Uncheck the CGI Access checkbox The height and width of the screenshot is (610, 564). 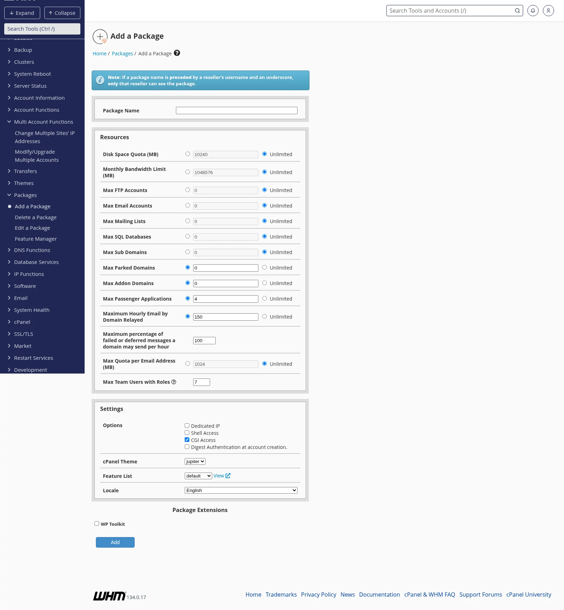187,440
